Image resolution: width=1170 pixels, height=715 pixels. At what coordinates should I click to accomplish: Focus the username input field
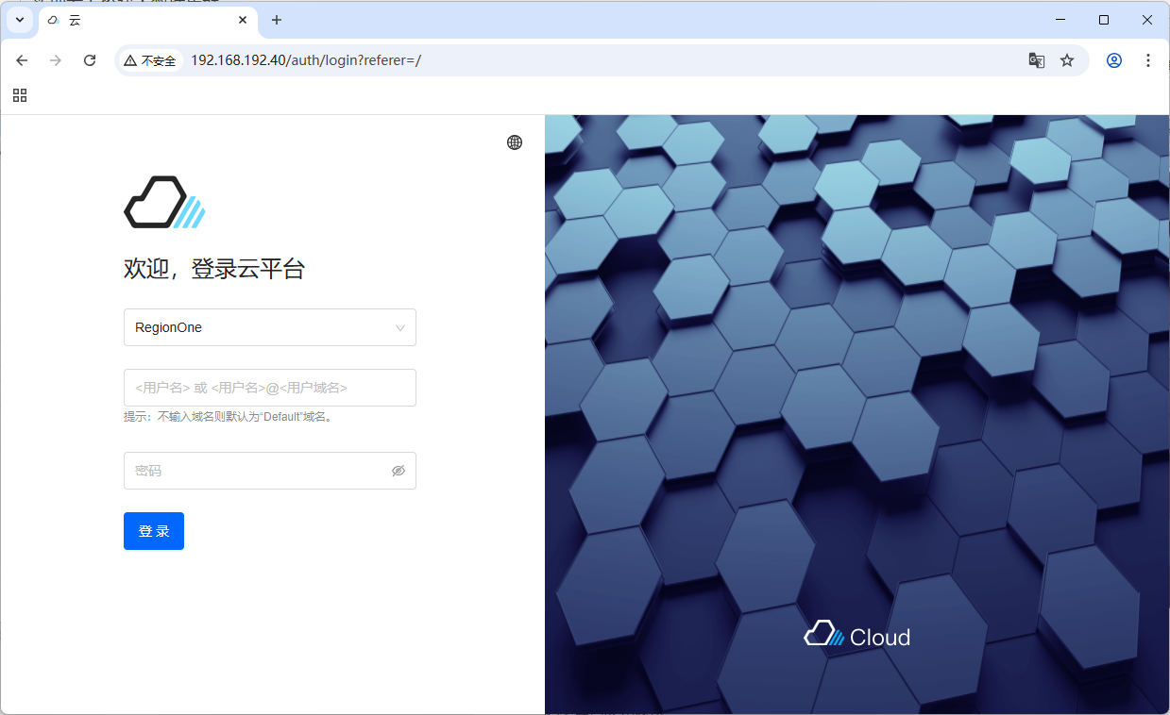(x=270, y=388)
